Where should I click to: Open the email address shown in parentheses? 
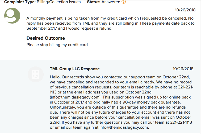pyautogui.click(x=75, y=97)
